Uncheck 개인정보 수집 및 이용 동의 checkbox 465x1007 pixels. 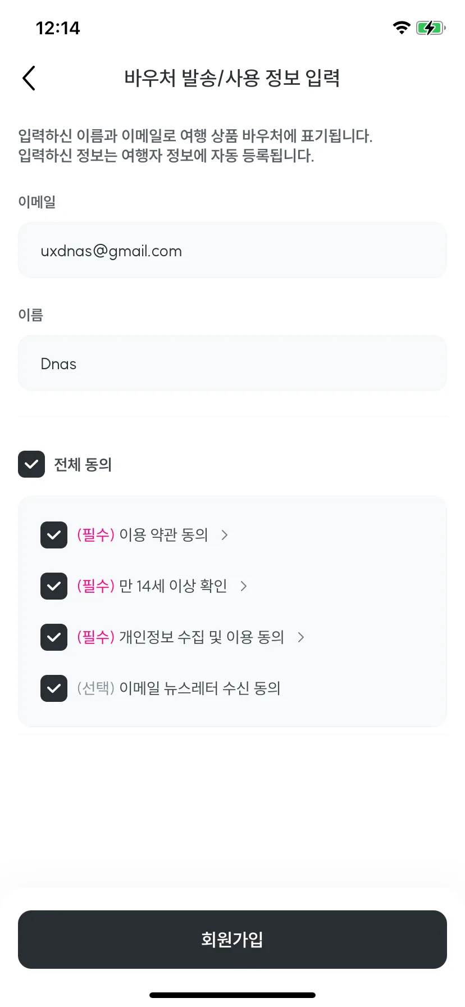(54, 637)
